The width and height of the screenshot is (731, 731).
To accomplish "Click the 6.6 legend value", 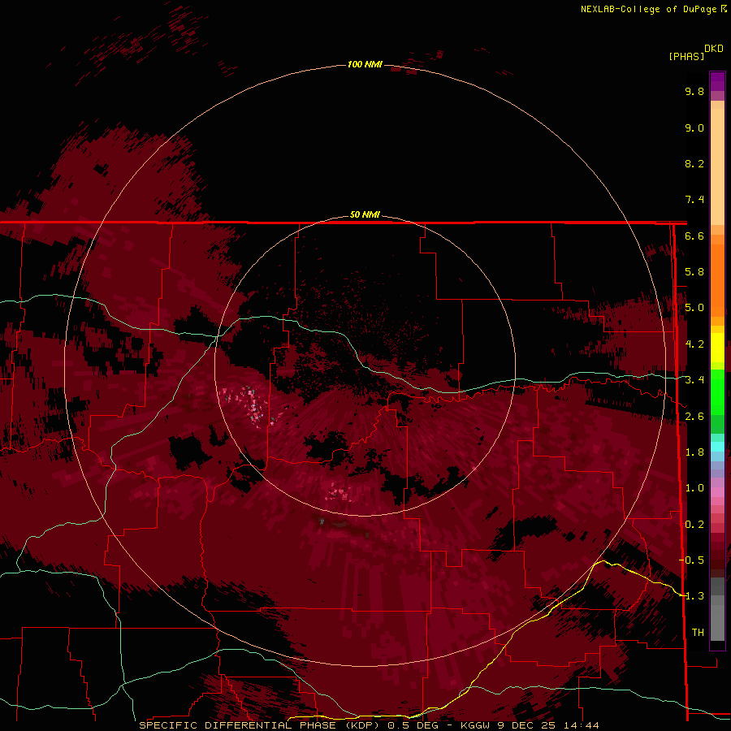I will pyautogui.click(x=694, y=236).
